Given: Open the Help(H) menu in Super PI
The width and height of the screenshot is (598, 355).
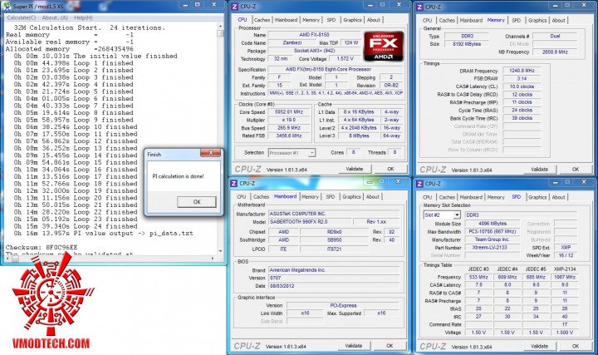Looking at the screenshot, I should tap(83, 17).
